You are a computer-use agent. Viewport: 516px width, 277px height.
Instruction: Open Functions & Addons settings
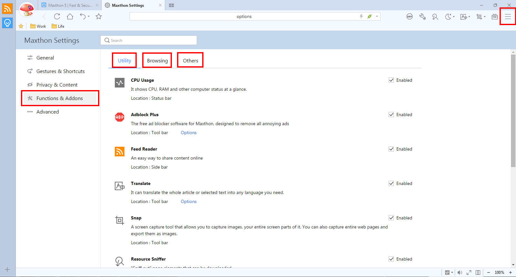pyautogui.click(x=60, y=98)
